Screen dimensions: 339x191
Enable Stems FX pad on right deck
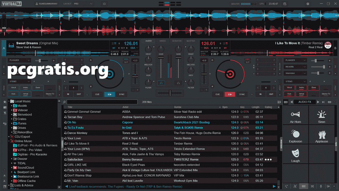(x=326, y=94)
